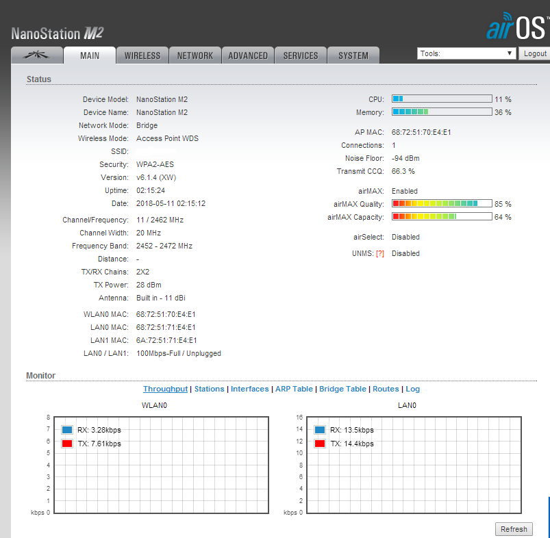Viewport: 550px width, 538px height.
Task: Click the noise floor value -94 dBm
Action: [x=405, y=158]
